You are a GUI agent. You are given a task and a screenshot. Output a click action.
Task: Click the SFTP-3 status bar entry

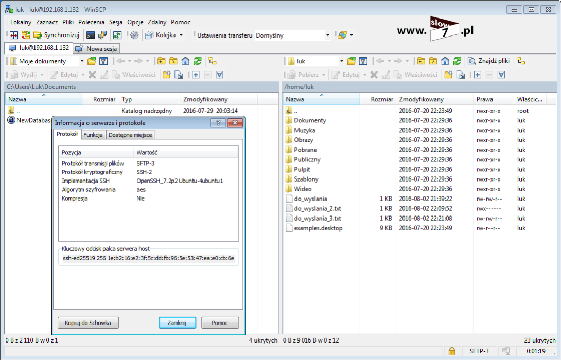[479, 351]
